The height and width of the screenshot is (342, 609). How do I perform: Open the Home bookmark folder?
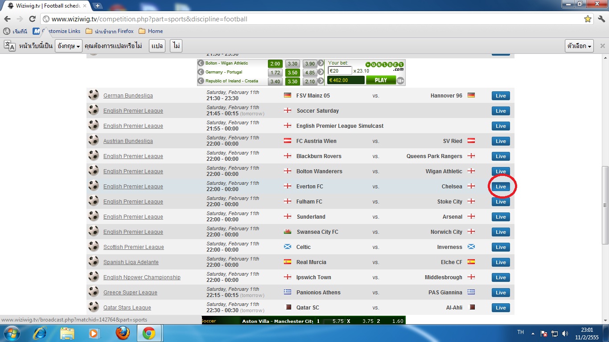point(151,31)
